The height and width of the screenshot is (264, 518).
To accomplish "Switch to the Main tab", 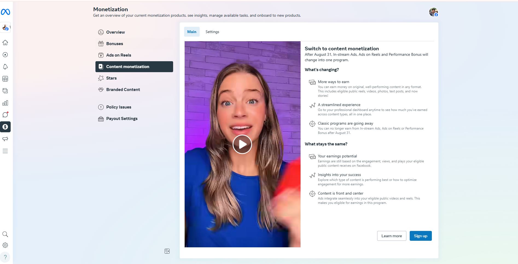I will coord(192,32).
